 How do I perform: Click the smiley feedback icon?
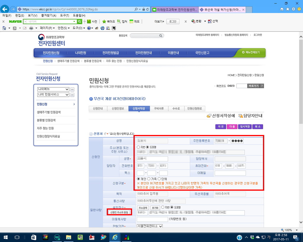click(299, 9)
